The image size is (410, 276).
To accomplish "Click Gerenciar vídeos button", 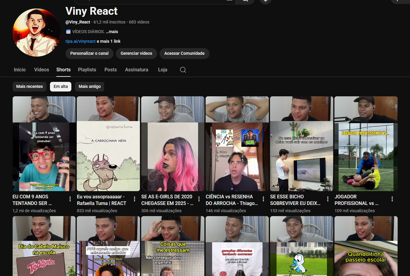I will coord(136,53).
